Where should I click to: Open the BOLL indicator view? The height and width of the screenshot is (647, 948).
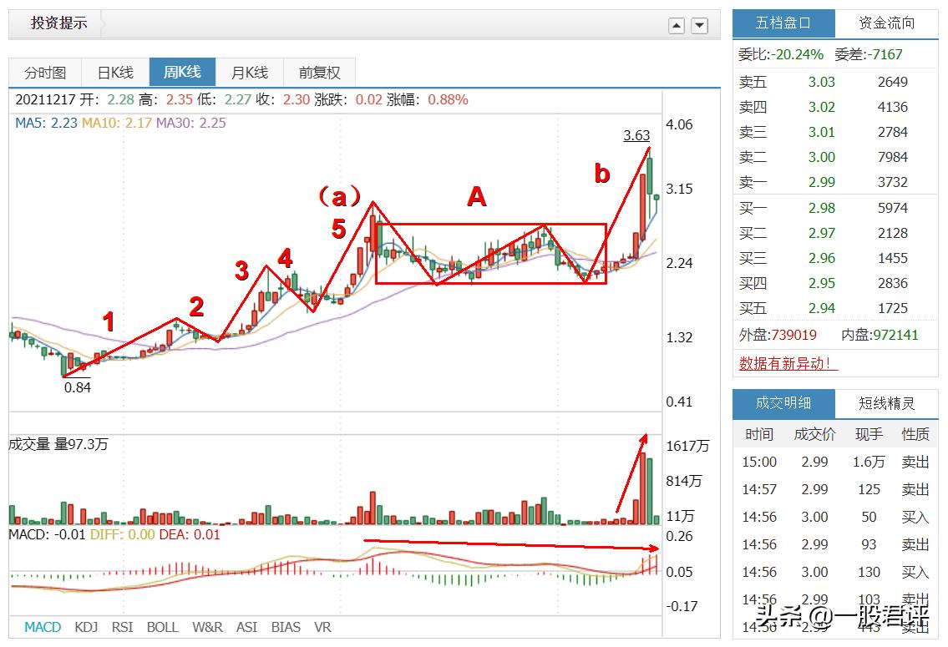coord(164,627)
